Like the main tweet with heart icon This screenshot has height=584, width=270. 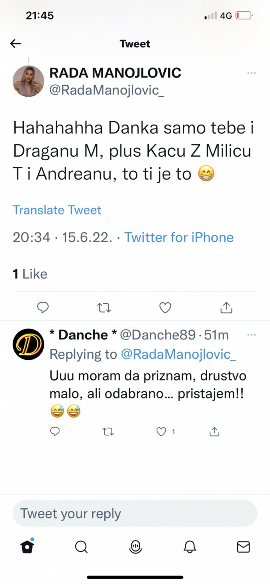165,308
